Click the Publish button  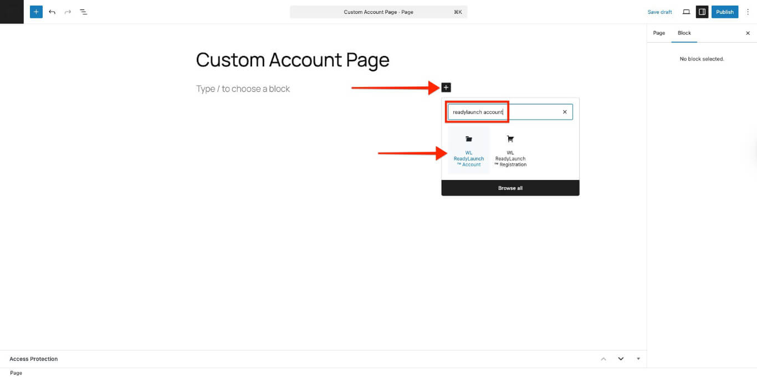click(x=724, y=12)
